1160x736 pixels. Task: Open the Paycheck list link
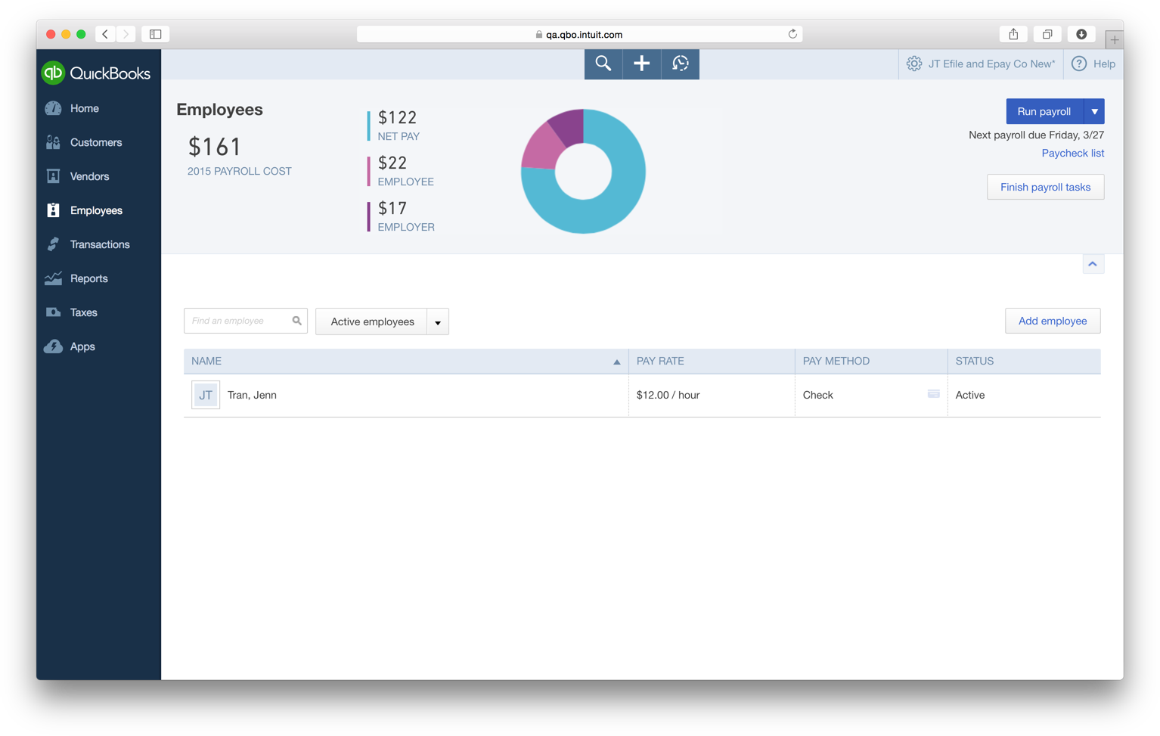1072,153
